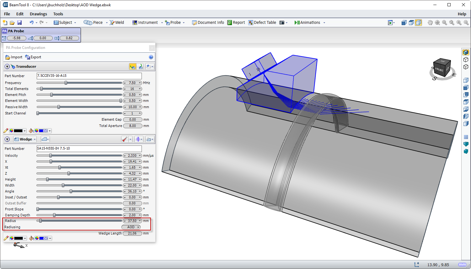Close the PA Probe Configuration panel
Image resolution: width=471 pixels, height=269 pixels.
coord(152,48)
